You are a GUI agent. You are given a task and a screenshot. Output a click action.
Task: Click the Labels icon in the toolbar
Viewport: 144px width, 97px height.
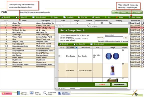point(93,17)
